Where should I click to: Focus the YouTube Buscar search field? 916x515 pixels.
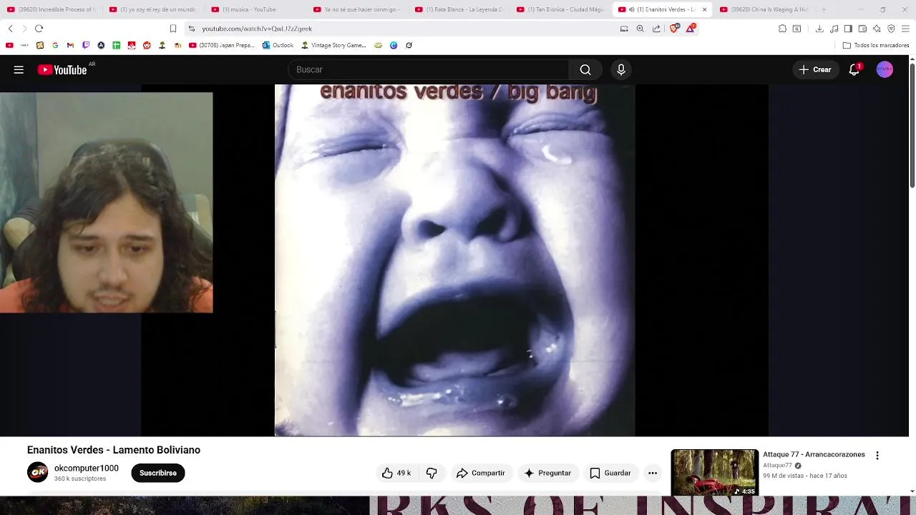(428, 69)
